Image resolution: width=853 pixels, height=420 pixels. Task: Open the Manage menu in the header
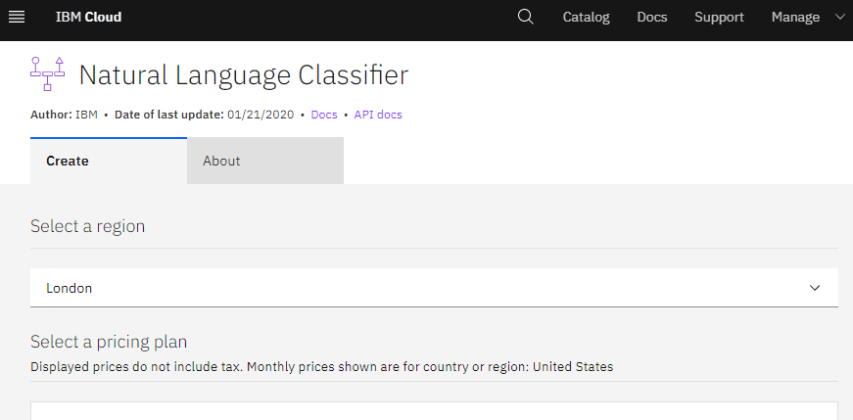[795, 18]
